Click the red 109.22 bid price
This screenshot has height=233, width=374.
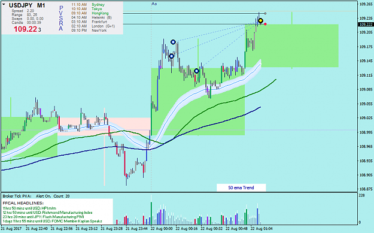[x=25, y=29]
